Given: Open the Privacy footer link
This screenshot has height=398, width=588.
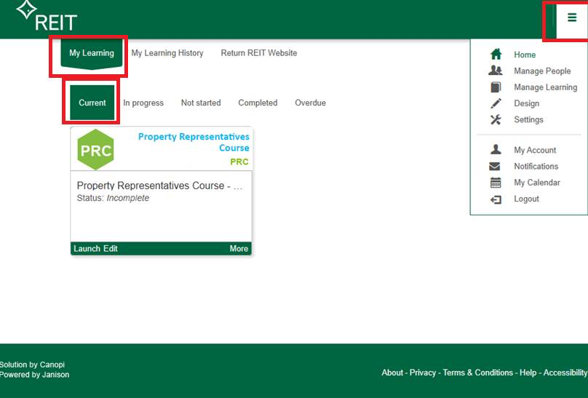Looking at the screenshot, I should 423,373.
